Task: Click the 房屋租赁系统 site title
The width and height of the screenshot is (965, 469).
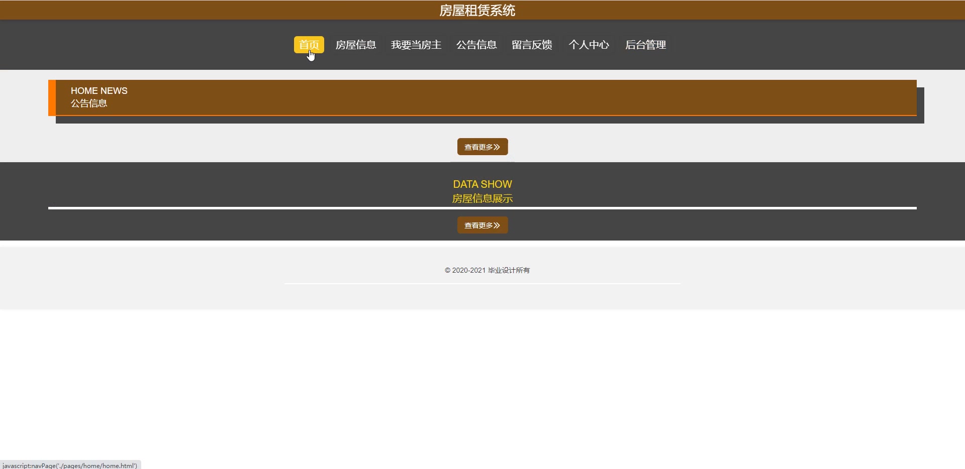Action: coord(477,10)
